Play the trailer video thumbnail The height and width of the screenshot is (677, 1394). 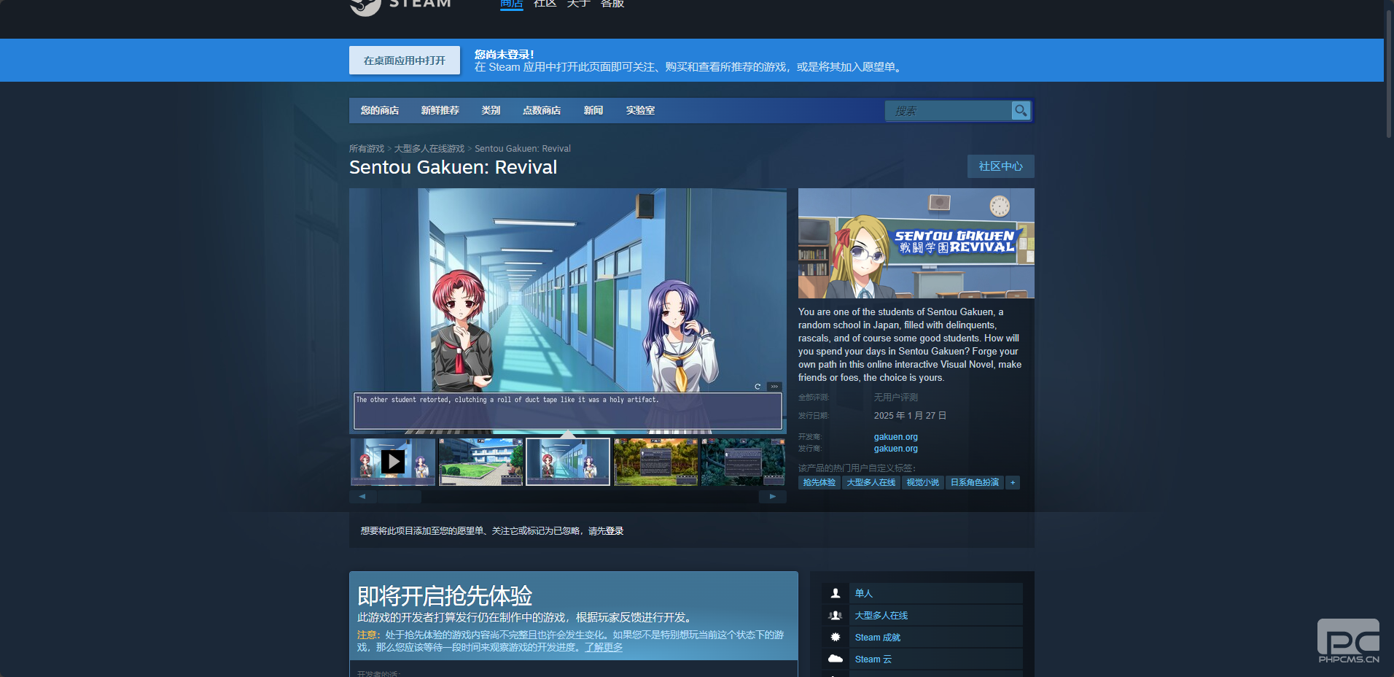393,462
